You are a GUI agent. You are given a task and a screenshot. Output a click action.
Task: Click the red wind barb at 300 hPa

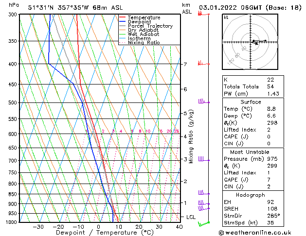click(201, 13)
